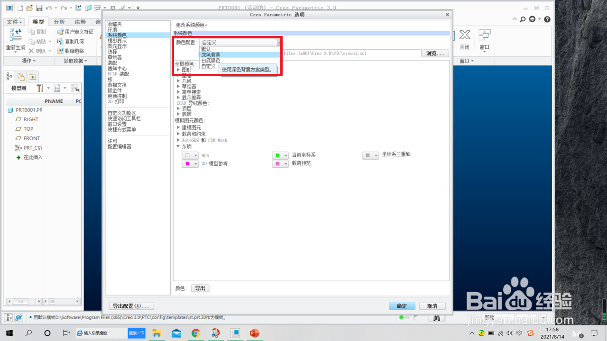The image size is (607, 341).
Task: Expand the 顶层 color group
Action: 178,108
